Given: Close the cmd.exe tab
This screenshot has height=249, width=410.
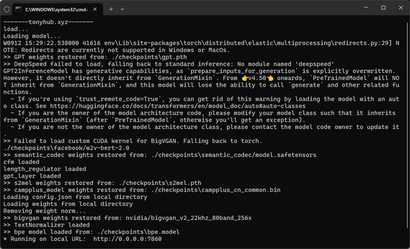Looking at the screenshot, I should click(95, 9).
